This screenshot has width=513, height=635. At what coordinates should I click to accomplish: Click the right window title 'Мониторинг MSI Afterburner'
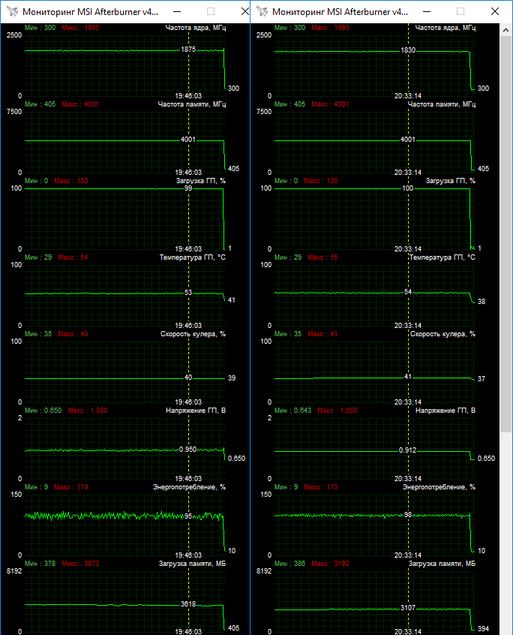(340, 12)
